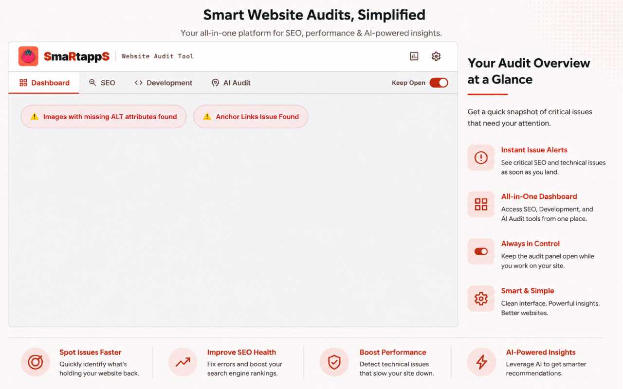Click the Spot Issues Faster target icon

coord(36,362)
